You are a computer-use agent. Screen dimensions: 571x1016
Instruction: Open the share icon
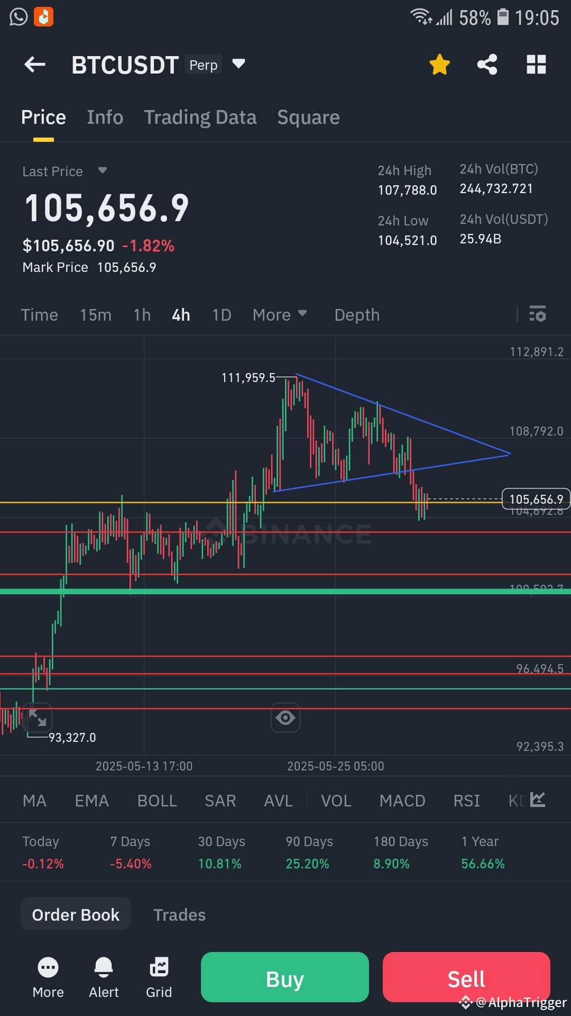[x=487, y=65]
